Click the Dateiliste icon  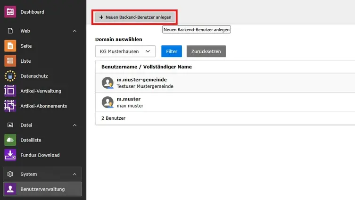coord(10,140)
